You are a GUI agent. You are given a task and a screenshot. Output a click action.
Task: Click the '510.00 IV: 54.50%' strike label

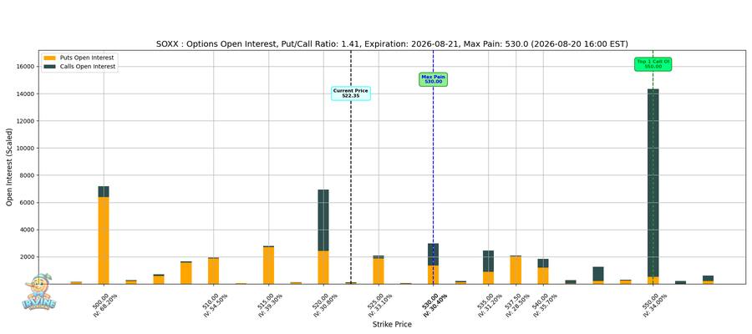(x=215, y=306)
